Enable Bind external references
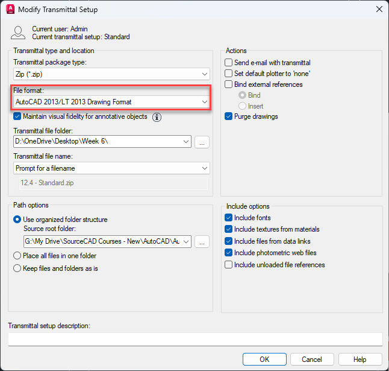This screenshot has width=389, height=371. pos(264,84)
